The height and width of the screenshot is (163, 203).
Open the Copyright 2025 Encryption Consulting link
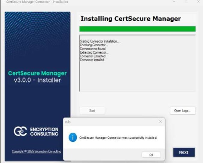coord(36,151)
